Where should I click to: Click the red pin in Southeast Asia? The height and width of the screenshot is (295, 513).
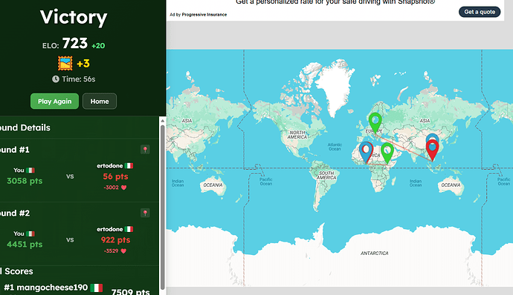pos(432,150)
